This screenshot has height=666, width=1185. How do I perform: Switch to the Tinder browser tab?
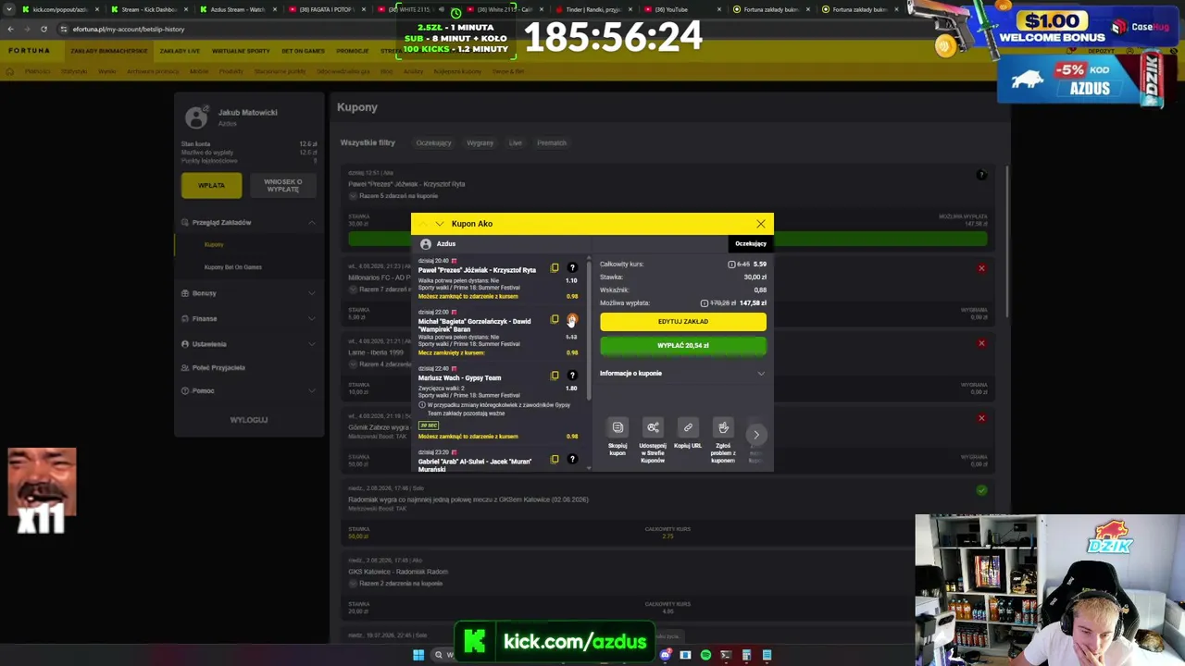point(592,9)
